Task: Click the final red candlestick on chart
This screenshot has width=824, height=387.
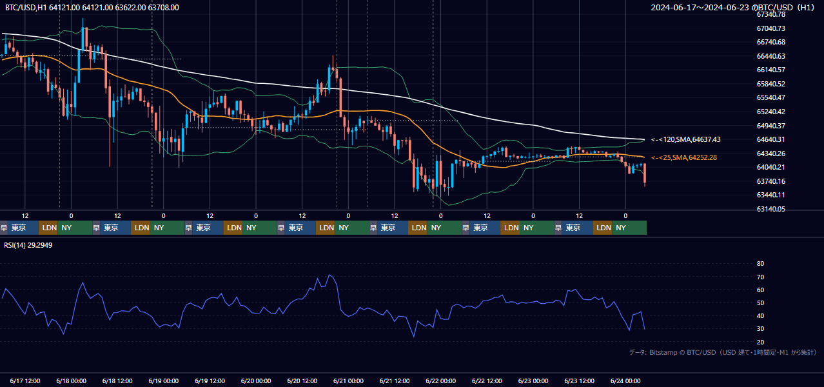Action: coord(645,174)
